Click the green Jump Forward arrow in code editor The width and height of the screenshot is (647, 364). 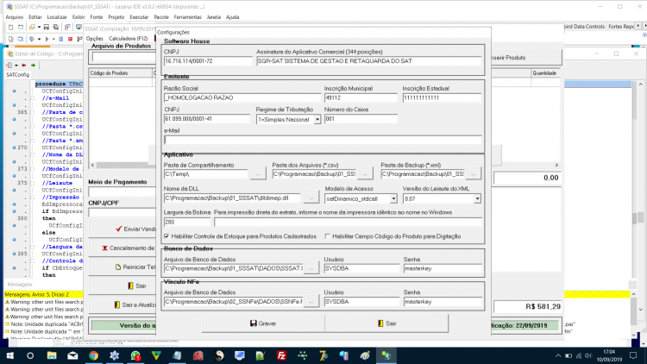34,66
